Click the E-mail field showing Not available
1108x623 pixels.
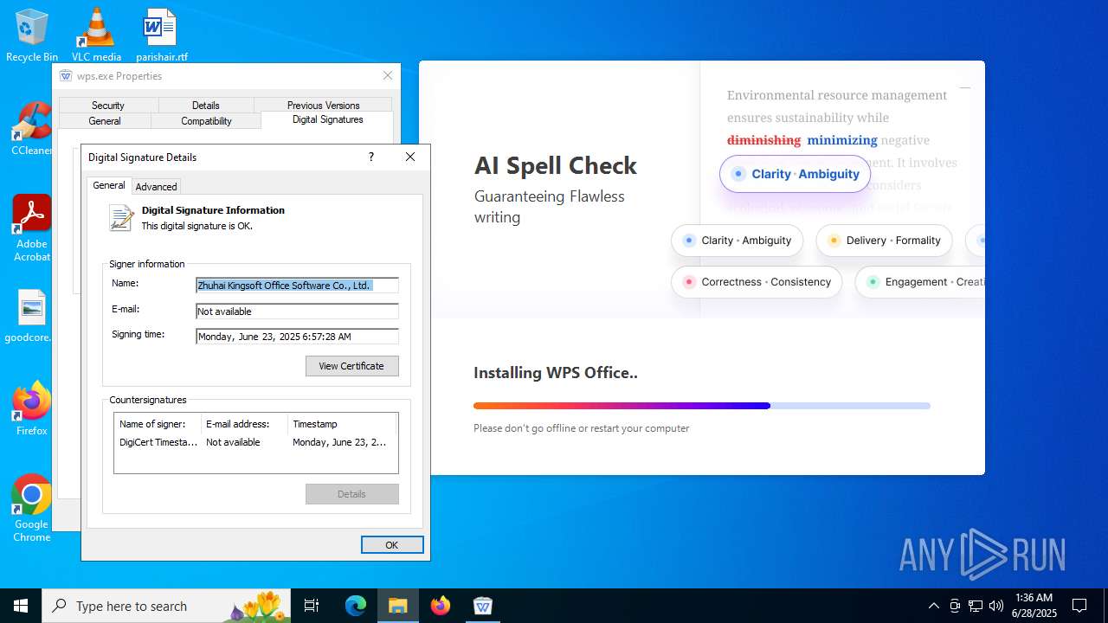coord(297,311)
